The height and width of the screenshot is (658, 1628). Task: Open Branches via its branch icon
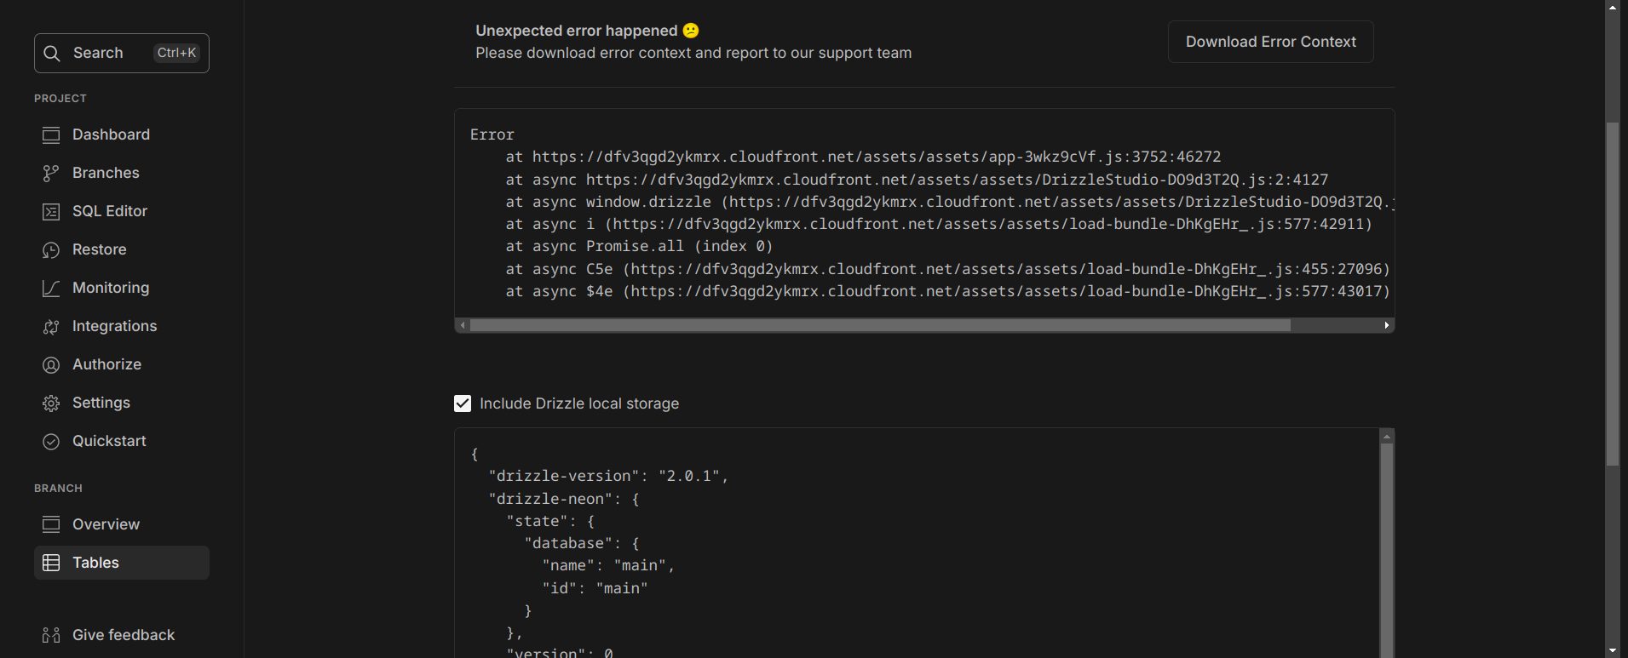(51, 174)
